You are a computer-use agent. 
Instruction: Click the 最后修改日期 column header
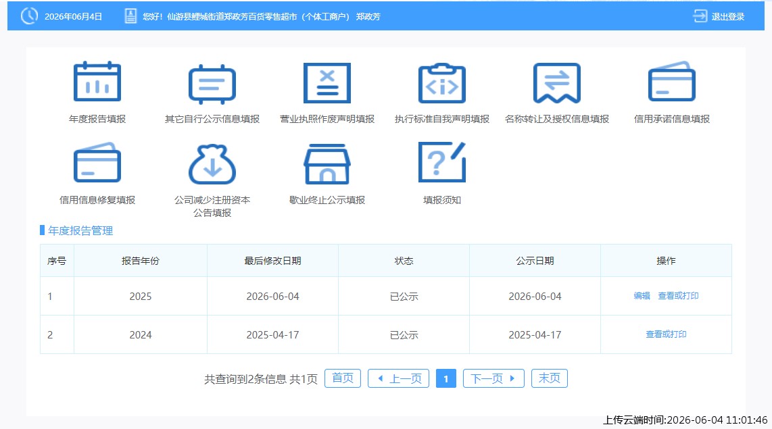(272, 261)
